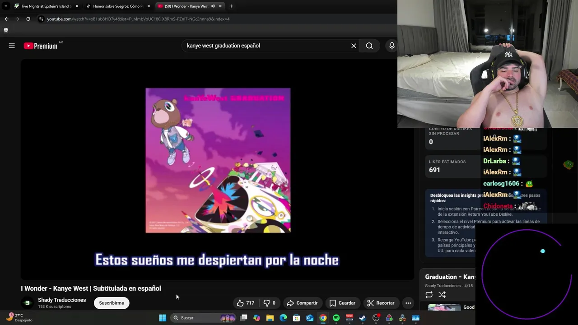Open the Voice Meeter taskbar icon

349,318
